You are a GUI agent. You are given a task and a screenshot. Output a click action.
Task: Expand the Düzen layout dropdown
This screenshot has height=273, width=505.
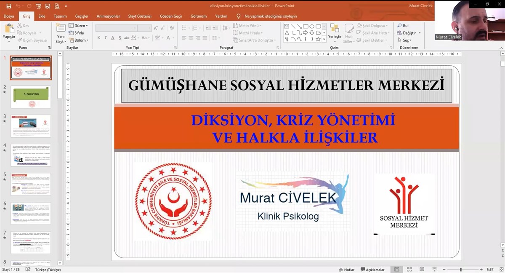tap(78, 26)
